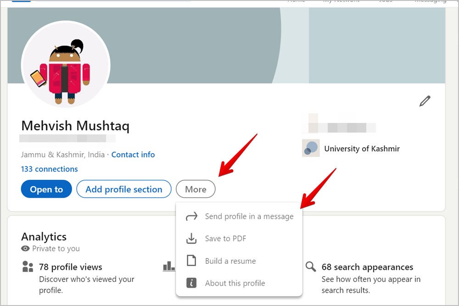Open the More dropdown on the profile
This screenshot has width=459, height=306.
pos(196,189)
